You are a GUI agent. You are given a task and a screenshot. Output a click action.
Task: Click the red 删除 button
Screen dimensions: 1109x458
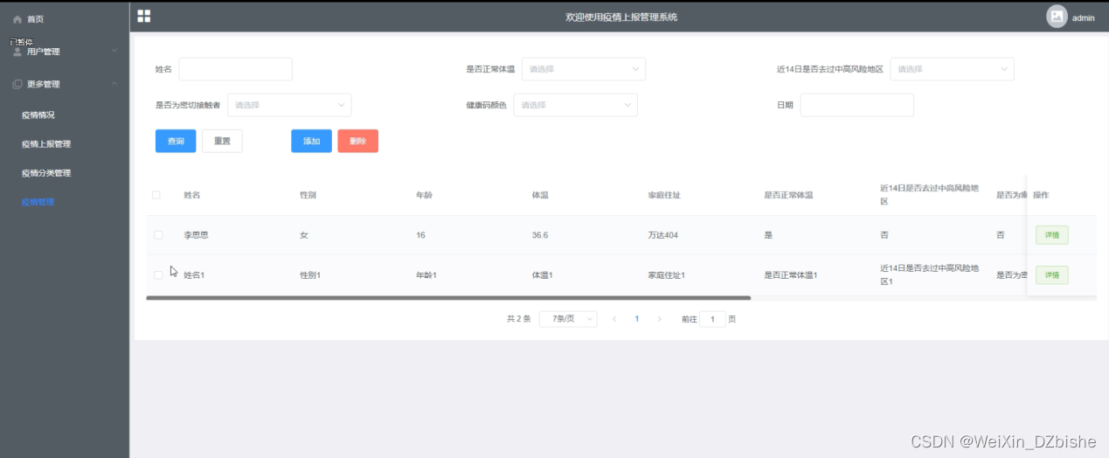pos(357,141)
